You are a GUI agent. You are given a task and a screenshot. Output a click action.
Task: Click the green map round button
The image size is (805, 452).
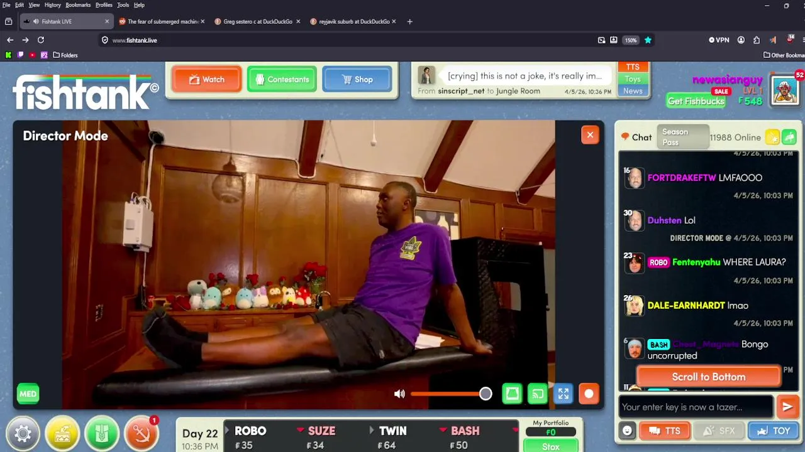(x=102, y=433)
